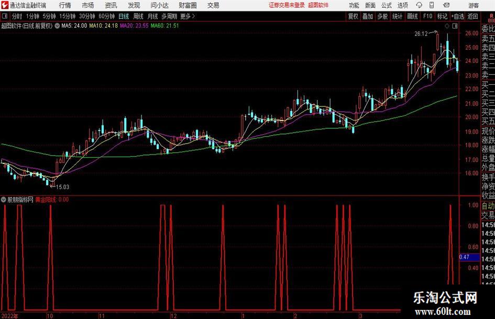The image size is (495, 319).
Task: Open the 行情 menu
Action: 65,5
